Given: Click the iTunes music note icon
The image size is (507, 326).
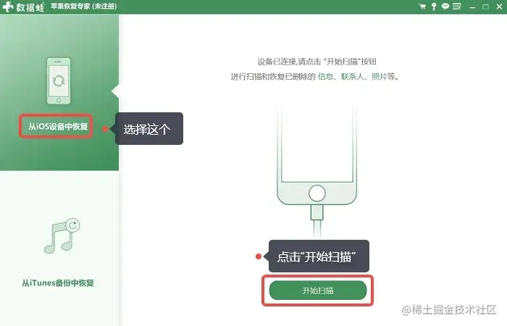Looking at the screenshot, I should point(62,235).
